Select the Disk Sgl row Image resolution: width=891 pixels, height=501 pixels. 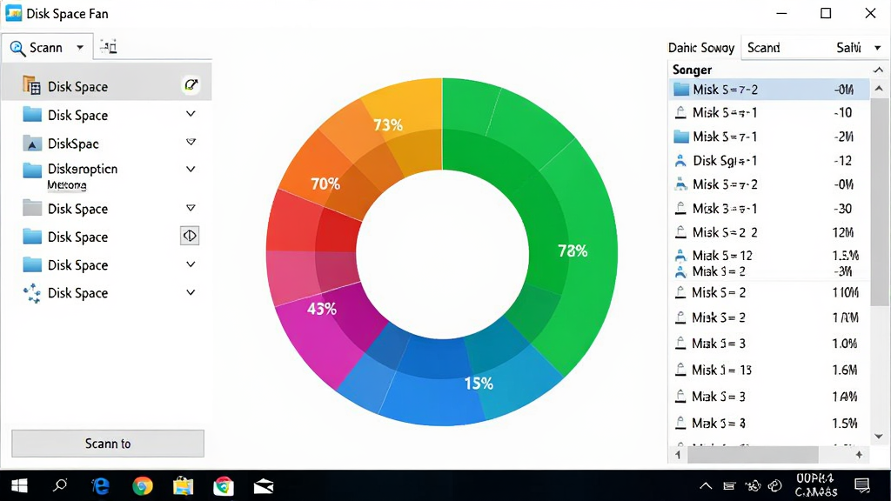coord(769,161)
